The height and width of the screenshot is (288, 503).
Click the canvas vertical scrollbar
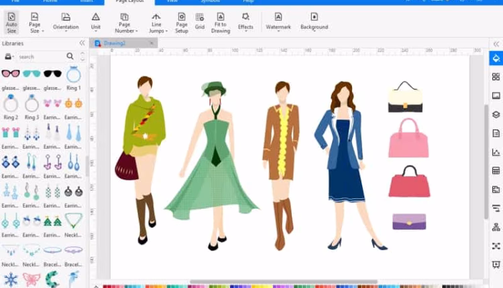coord(486,162)
